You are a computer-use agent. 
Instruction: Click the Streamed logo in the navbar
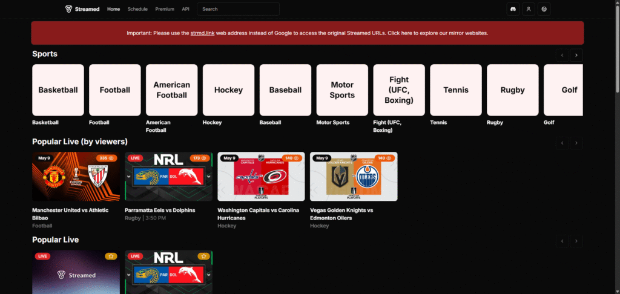[x=82, y=9]
